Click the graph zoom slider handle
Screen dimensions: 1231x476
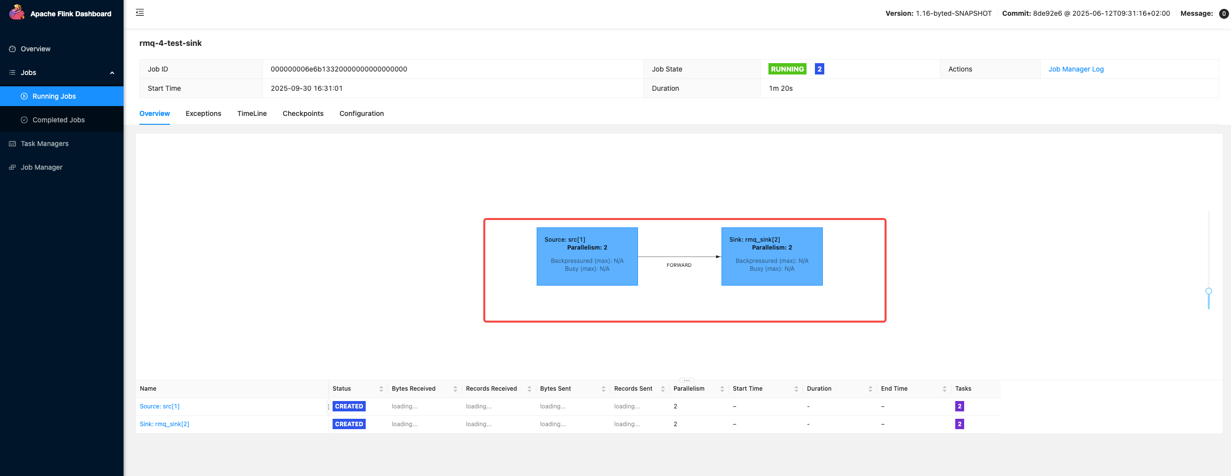click(1209, 291)
